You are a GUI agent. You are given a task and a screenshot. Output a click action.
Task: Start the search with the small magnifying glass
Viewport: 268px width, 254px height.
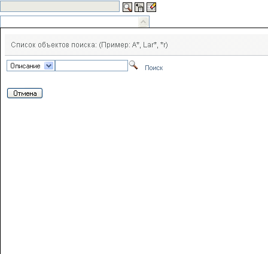pyautogui.click(x=133, y=65)
